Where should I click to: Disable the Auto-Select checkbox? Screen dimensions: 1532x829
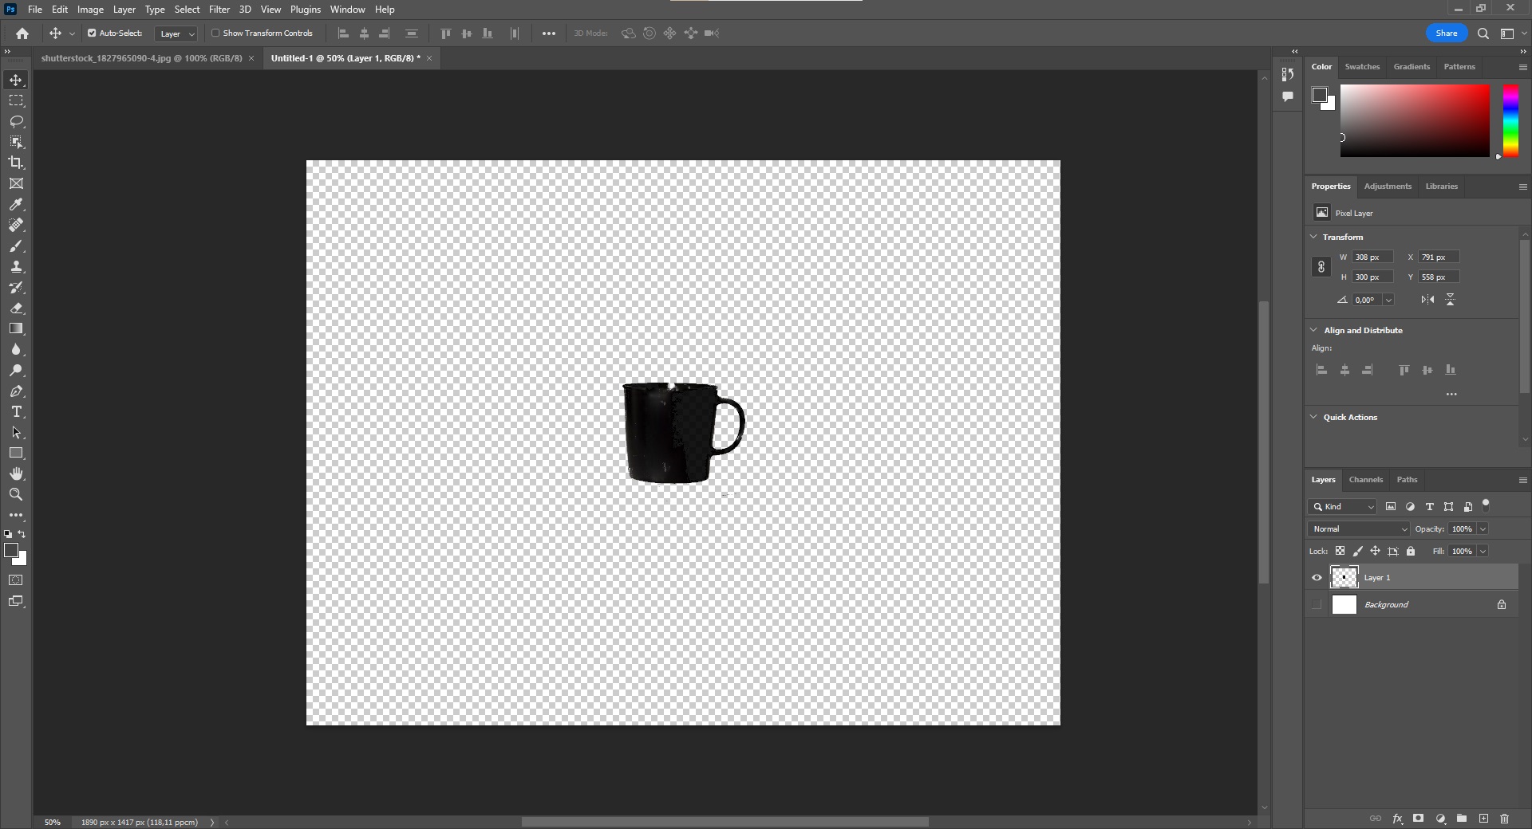92,33
